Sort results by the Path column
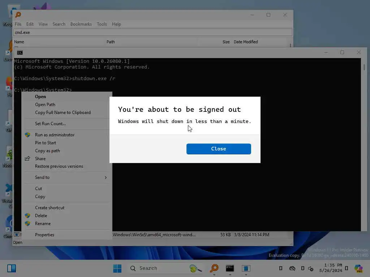This screenshot has height=277, width=370. pyautogui.click(x=111, y=42)
